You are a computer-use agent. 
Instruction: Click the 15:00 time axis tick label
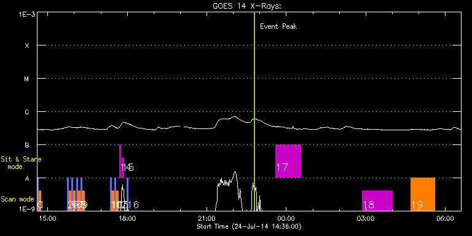47,218
